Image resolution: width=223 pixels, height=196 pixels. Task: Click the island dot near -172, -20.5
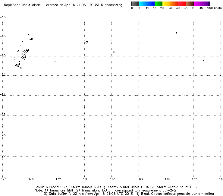pos(55,62)
